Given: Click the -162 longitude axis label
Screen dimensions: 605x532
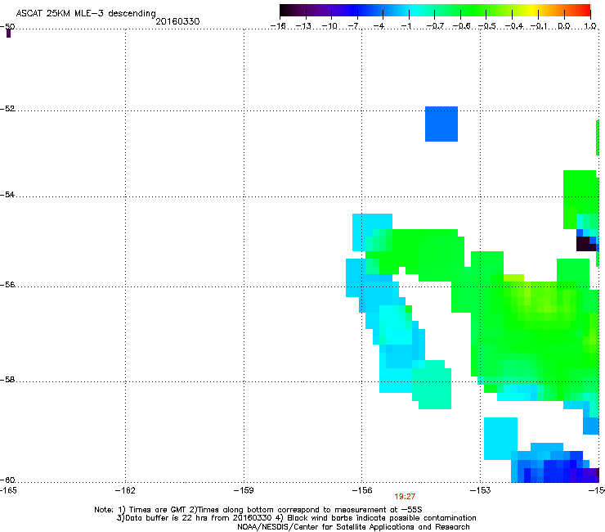Looking at the screenshot, I should click(x=125, y=490).
